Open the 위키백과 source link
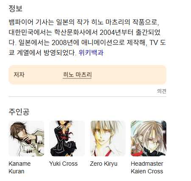 point(91,53)
